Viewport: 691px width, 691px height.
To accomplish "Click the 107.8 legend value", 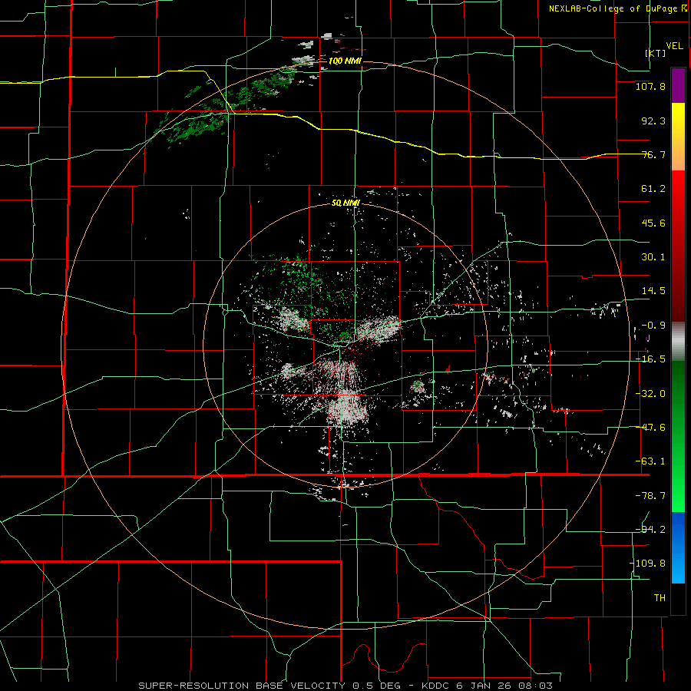I will [x=650, y=86].
